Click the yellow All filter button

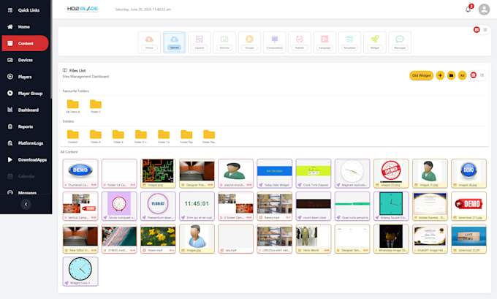tap(462, 75)
